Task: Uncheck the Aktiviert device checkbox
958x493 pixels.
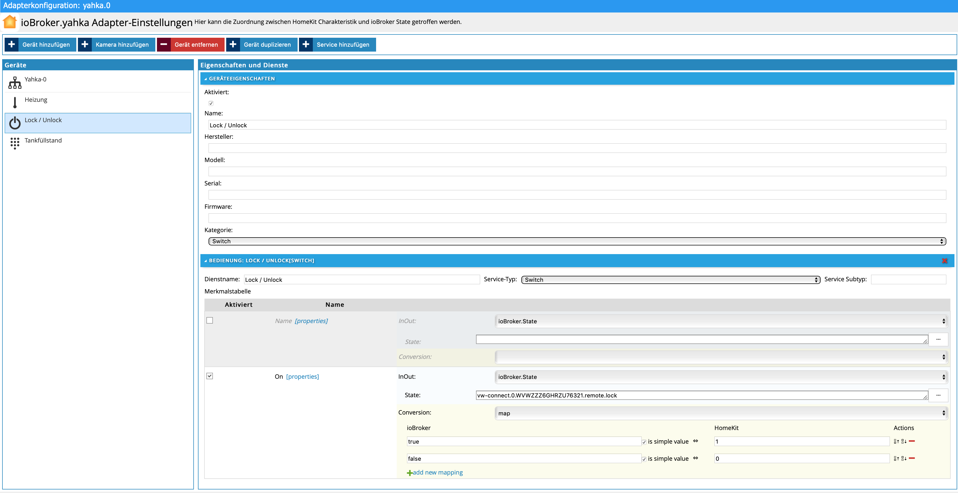Action: [211, 103]
